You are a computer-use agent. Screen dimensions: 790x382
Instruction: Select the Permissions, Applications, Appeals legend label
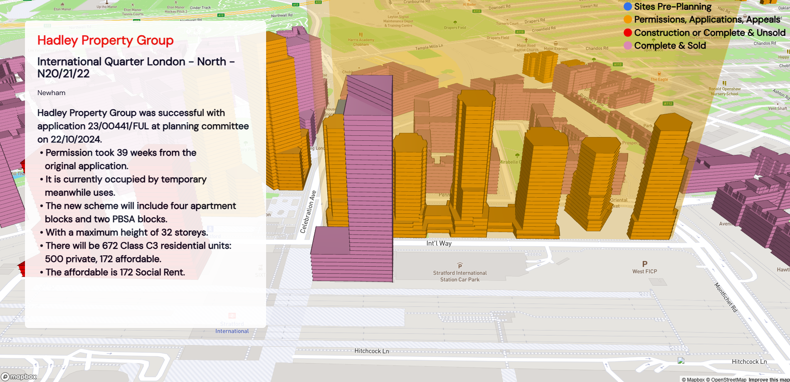click(707, 20)
